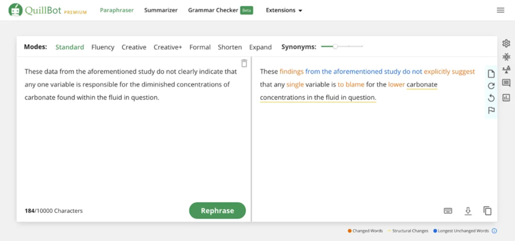Viewport: 515px width, 241px height.
Task: Copy the full paraphrased text
Action: point(487,211)
